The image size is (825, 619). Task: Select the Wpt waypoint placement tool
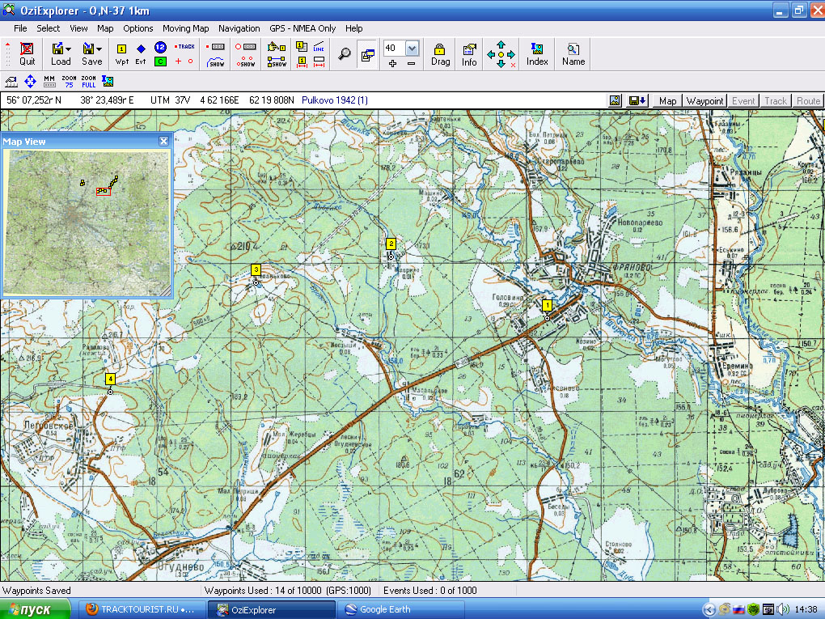tap(122, 53)
